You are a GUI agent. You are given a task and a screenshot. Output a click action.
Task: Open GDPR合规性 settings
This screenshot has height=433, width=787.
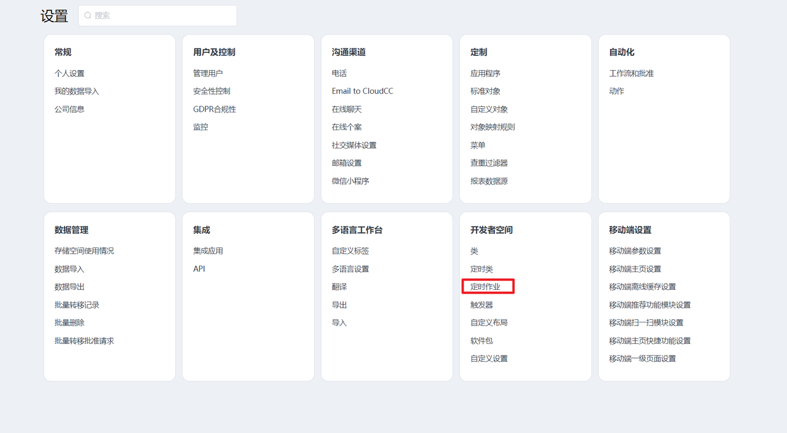(x=215, y=109)
